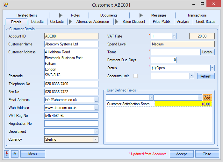
Task: Open the Status dropdown list
Action: click(x=212, y=68)
